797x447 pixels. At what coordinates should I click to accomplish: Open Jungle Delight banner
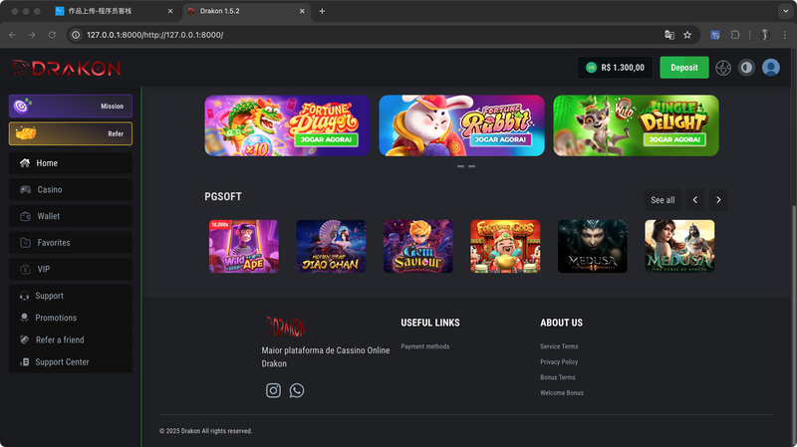(636, 125)
